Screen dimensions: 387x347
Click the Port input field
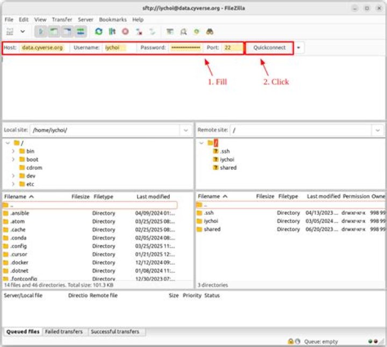pos(232,48)
